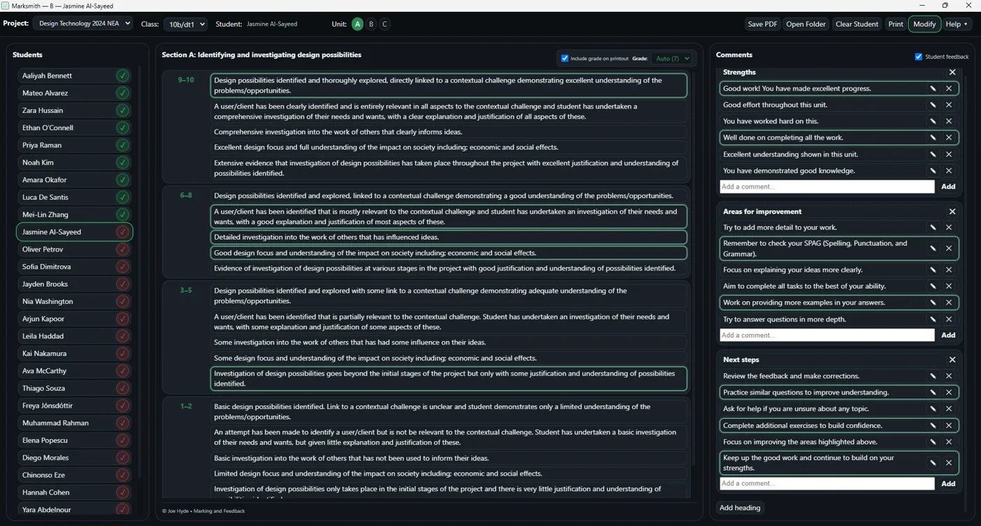Click the Strengths 'Add a comment' input field

827,187
